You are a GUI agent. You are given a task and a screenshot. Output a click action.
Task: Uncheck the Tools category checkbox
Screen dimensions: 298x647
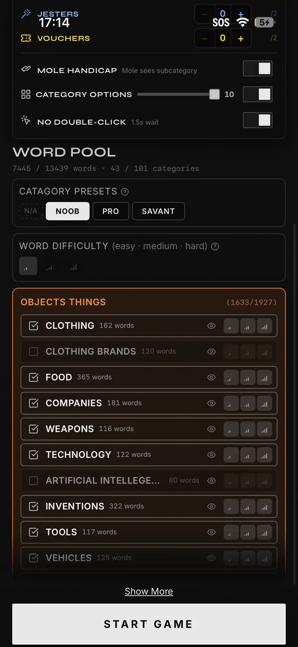point(33,533)
